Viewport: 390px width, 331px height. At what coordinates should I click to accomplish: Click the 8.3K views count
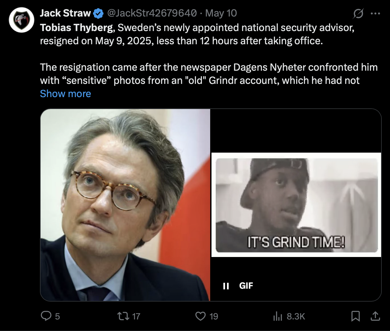[x=296, y=316]
